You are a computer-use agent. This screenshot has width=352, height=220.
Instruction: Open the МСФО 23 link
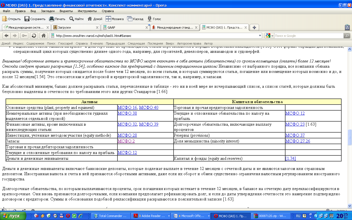point(295,124)
